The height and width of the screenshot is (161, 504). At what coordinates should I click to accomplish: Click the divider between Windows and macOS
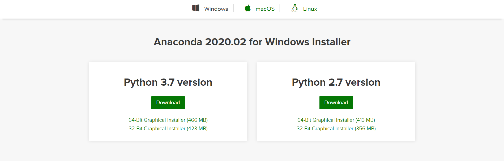[x=233, y=8]
